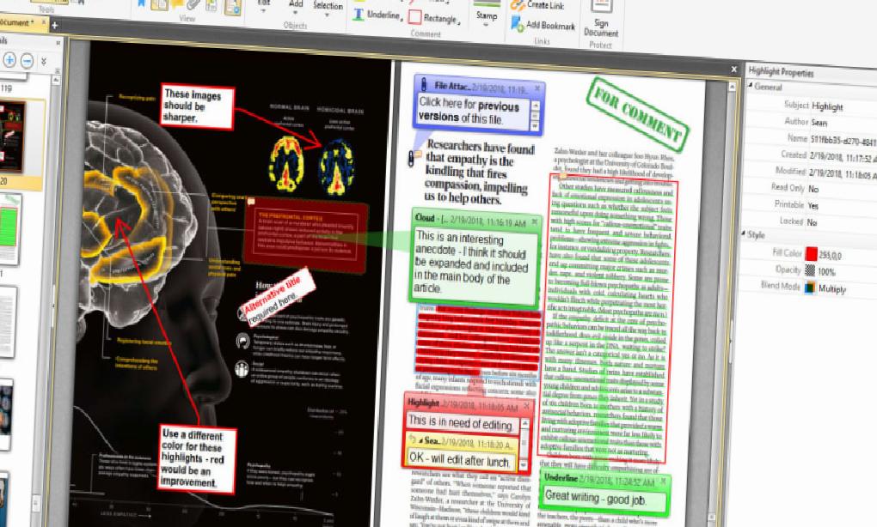This screenshot has width=877, height=527.
Task: Click the opacity checker icon in Style
Action: pyautogui.click(x=809, y=270)
